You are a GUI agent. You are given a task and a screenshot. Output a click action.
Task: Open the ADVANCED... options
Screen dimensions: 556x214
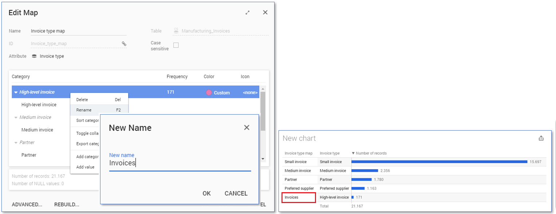click(x=27, y=204)
